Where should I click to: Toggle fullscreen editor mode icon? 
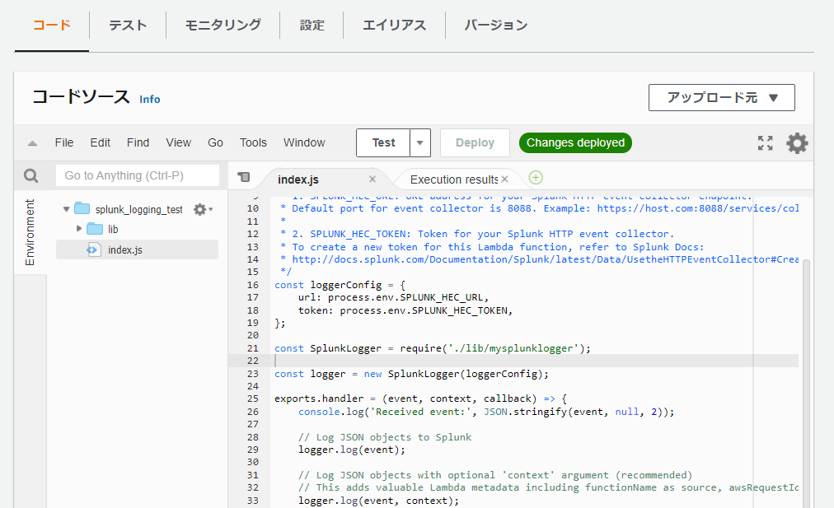tap(766, 143)
